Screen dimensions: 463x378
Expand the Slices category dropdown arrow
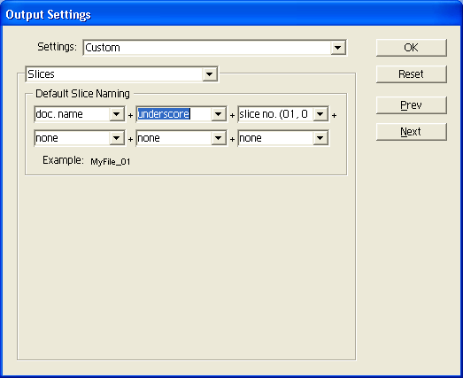coord(209,74)
